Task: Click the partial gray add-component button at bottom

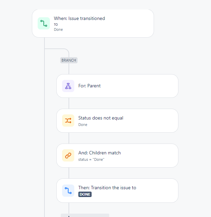Action: (85, 215)
